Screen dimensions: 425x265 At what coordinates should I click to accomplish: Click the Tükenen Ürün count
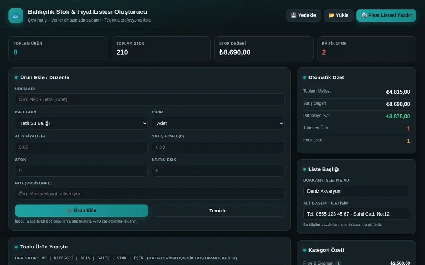[408, 129]
